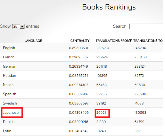Click translations to value 59830
The height and width of the screenshot is (136, 165).
(x=140, y=85)
